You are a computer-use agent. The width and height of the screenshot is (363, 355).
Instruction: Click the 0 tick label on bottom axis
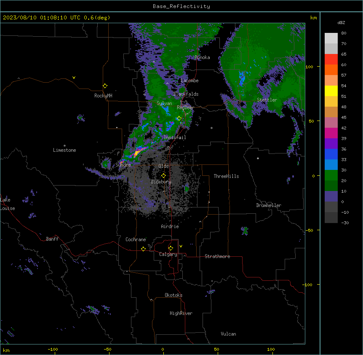[163, 350]
